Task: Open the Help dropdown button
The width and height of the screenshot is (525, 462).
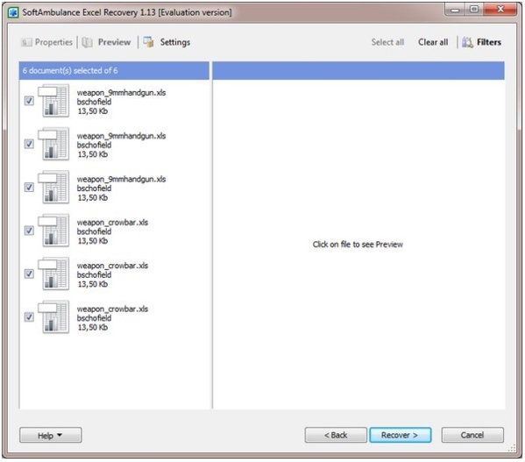Action: pyautogui.click(x=51, y=435)
